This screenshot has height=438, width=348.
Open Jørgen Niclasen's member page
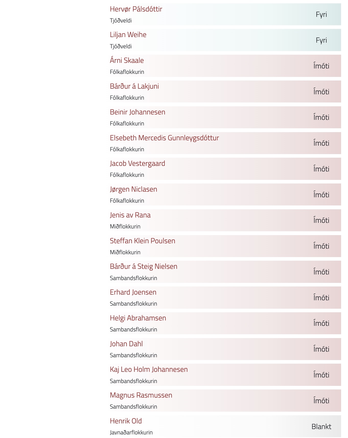click(133, 189)
